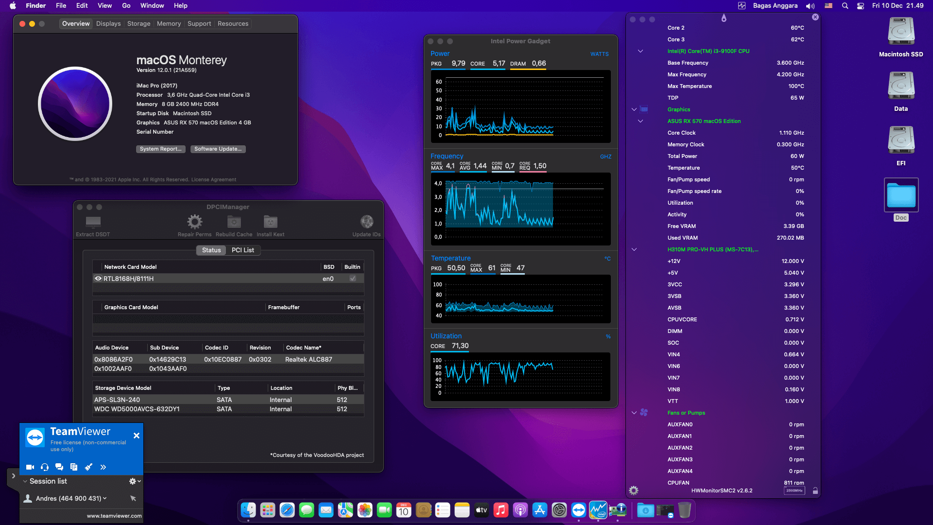Open www.teamviewer.com link in TeamViewer panel
Image resolution: width=933 pixels, height=525 pixels.
point(114,516)
